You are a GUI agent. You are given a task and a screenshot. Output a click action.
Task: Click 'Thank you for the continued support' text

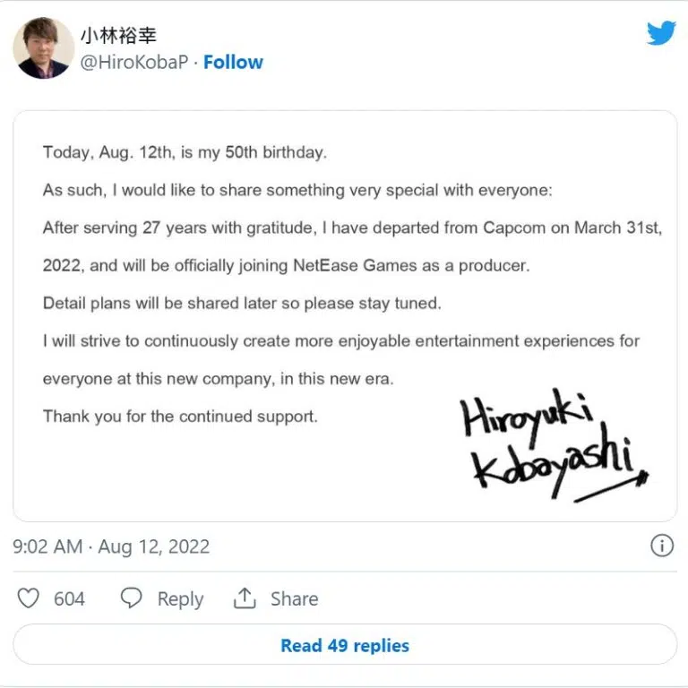pyautogui.click(x=180, y=417)
